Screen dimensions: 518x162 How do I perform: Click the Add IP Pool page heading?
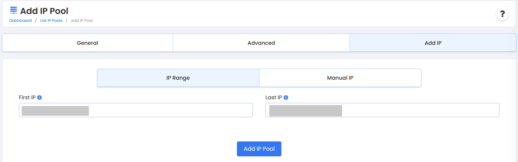tap(44, 11)
